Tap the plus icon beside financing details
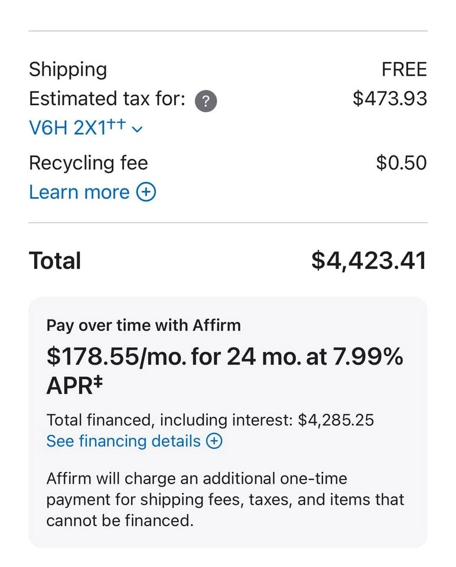 point(214,441)
